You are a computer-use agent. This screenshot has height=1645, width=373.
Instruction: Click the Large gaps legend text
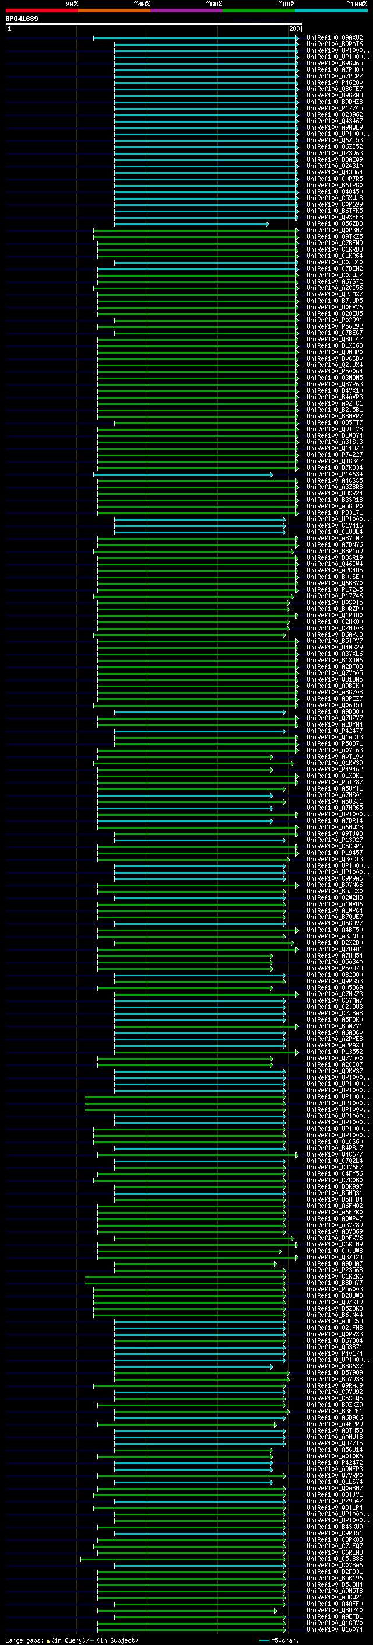tap(72, 1640)
